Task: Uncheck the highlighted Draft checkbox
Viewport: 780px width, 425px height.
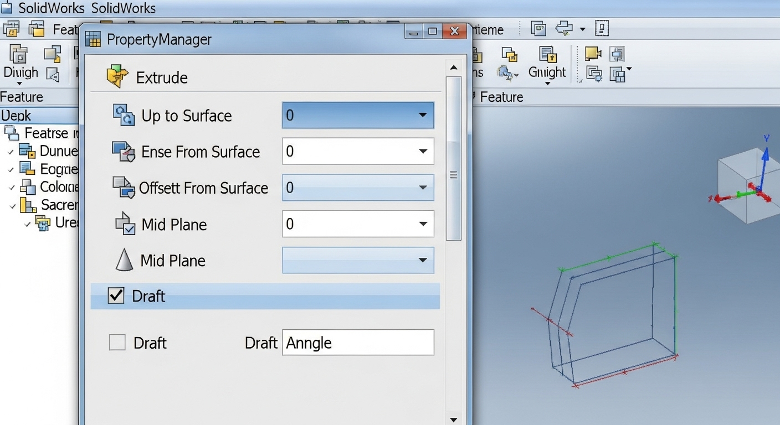Action: point(116,296)
